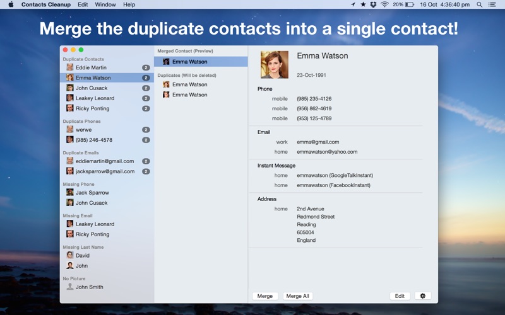This screenshot has height=315, width=505.
Task: Click the Merge button
Action: pyautogui.click(x=265, y=296)
